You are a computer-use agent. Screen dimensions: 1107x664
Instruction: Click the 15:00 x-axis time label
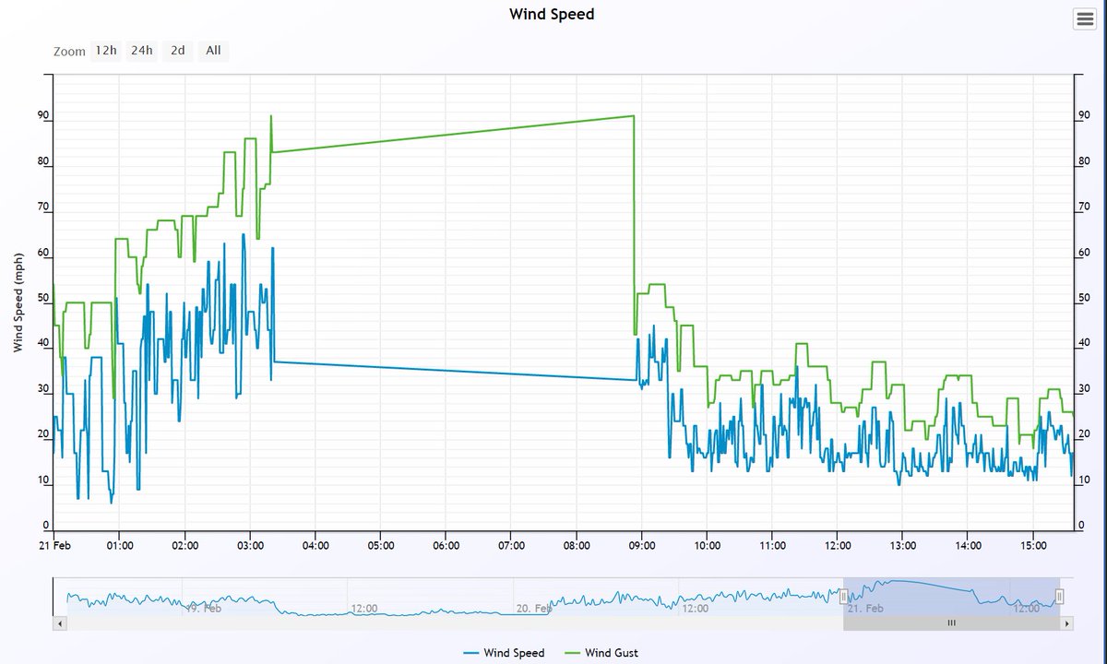point(1033,545)
